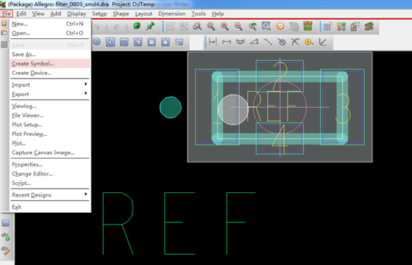Viewport: 412px width, 265px height.
Task: Choose New... from File menu
Action: (49, 23)
